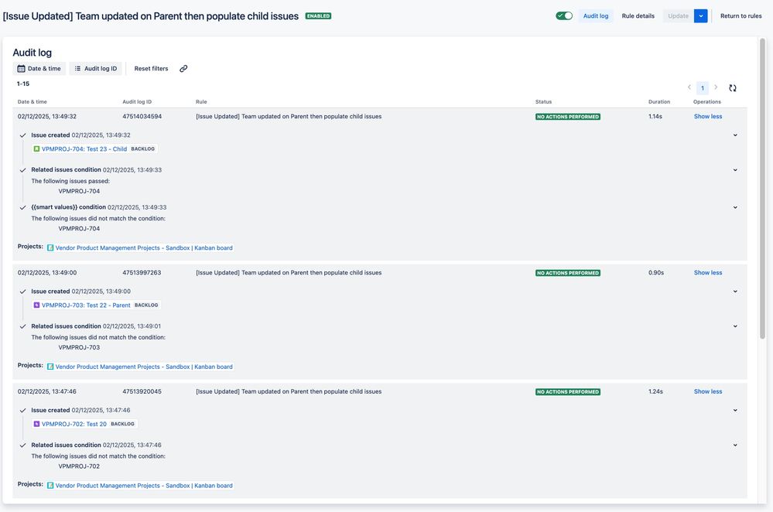Screen dimensions: 773x512
Task: Open Vendor Product Management Projects link in first entry
Action: (144, 247)
